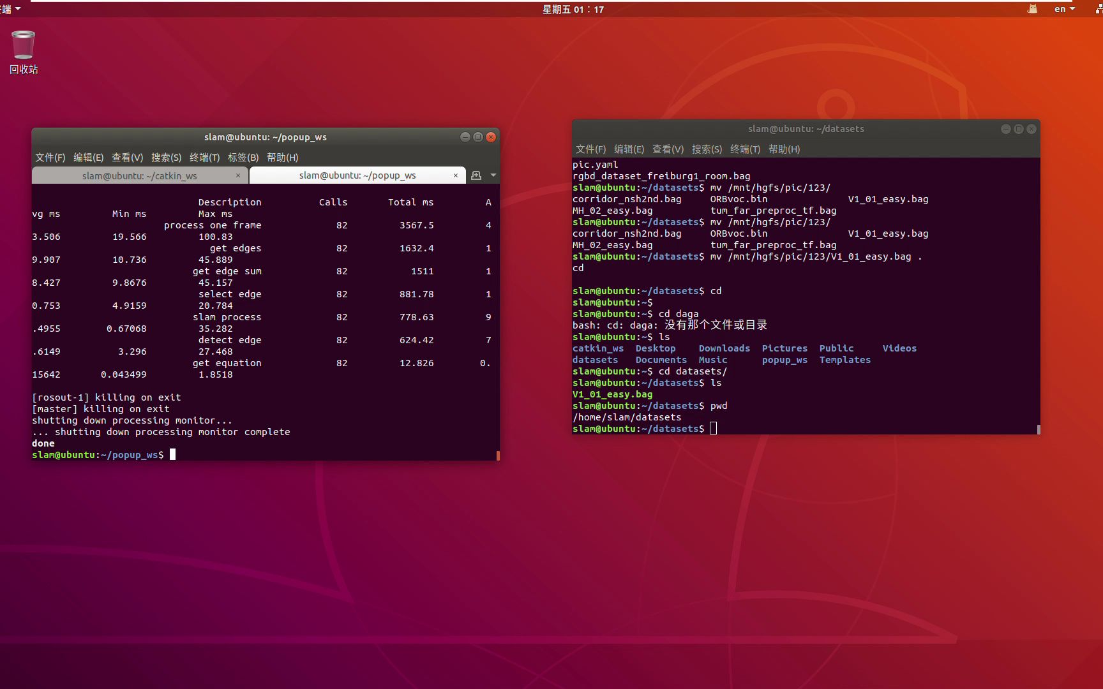
Task: Open 帮助(H) menu in datasets terminal
Action: point(784,149)
